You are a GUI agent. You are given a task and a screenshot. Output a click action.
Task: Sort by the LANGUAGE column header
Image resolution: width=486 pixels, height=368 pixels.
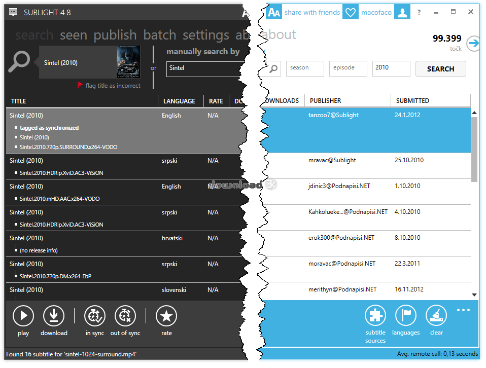[x=179, y=101]
